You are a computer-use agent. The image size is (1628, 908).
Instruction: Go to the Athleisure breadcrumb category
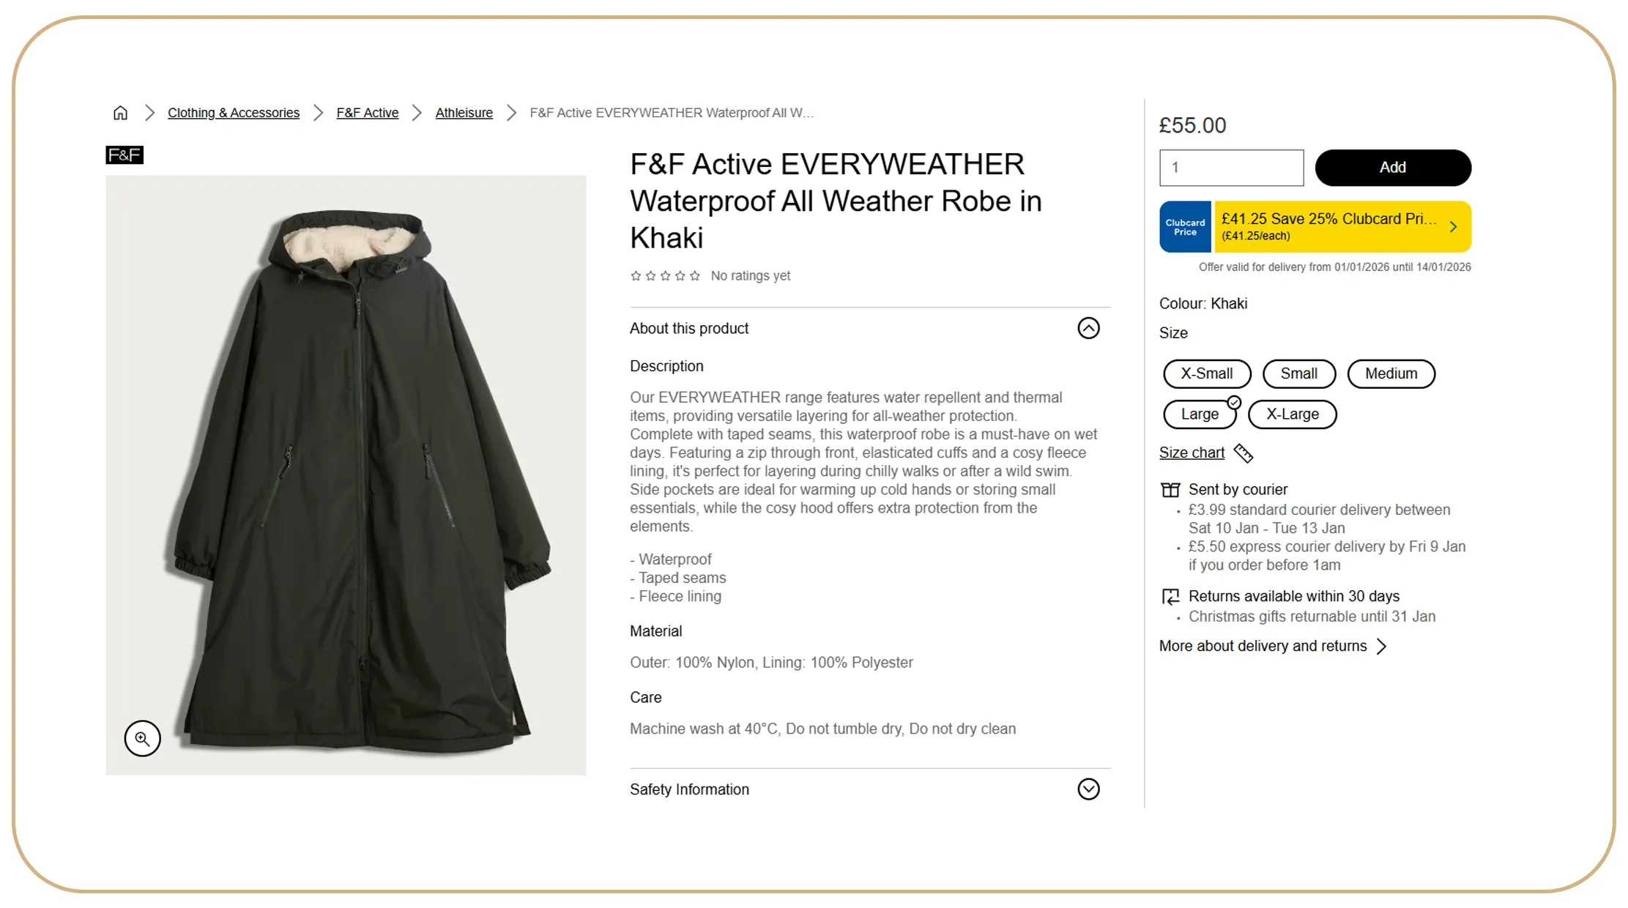click(464, 113)
